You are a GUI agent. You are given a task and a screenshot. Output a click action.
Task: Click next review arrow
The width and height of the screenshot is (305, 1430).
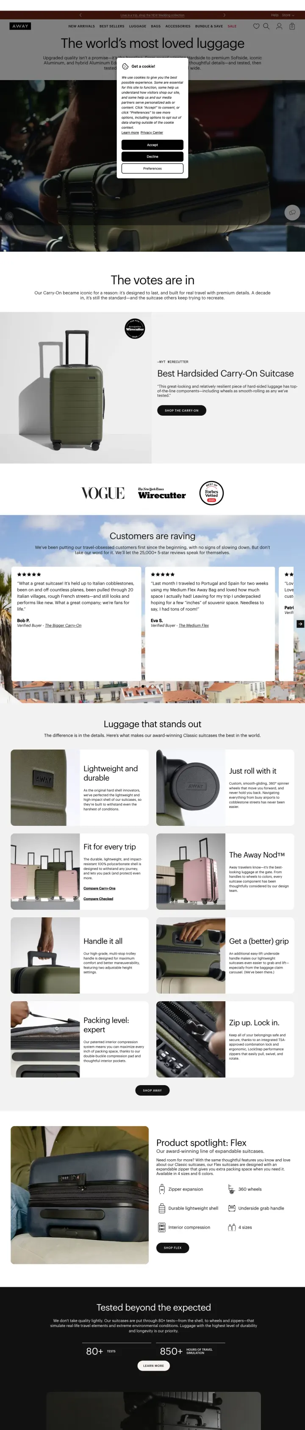(300, 624)
